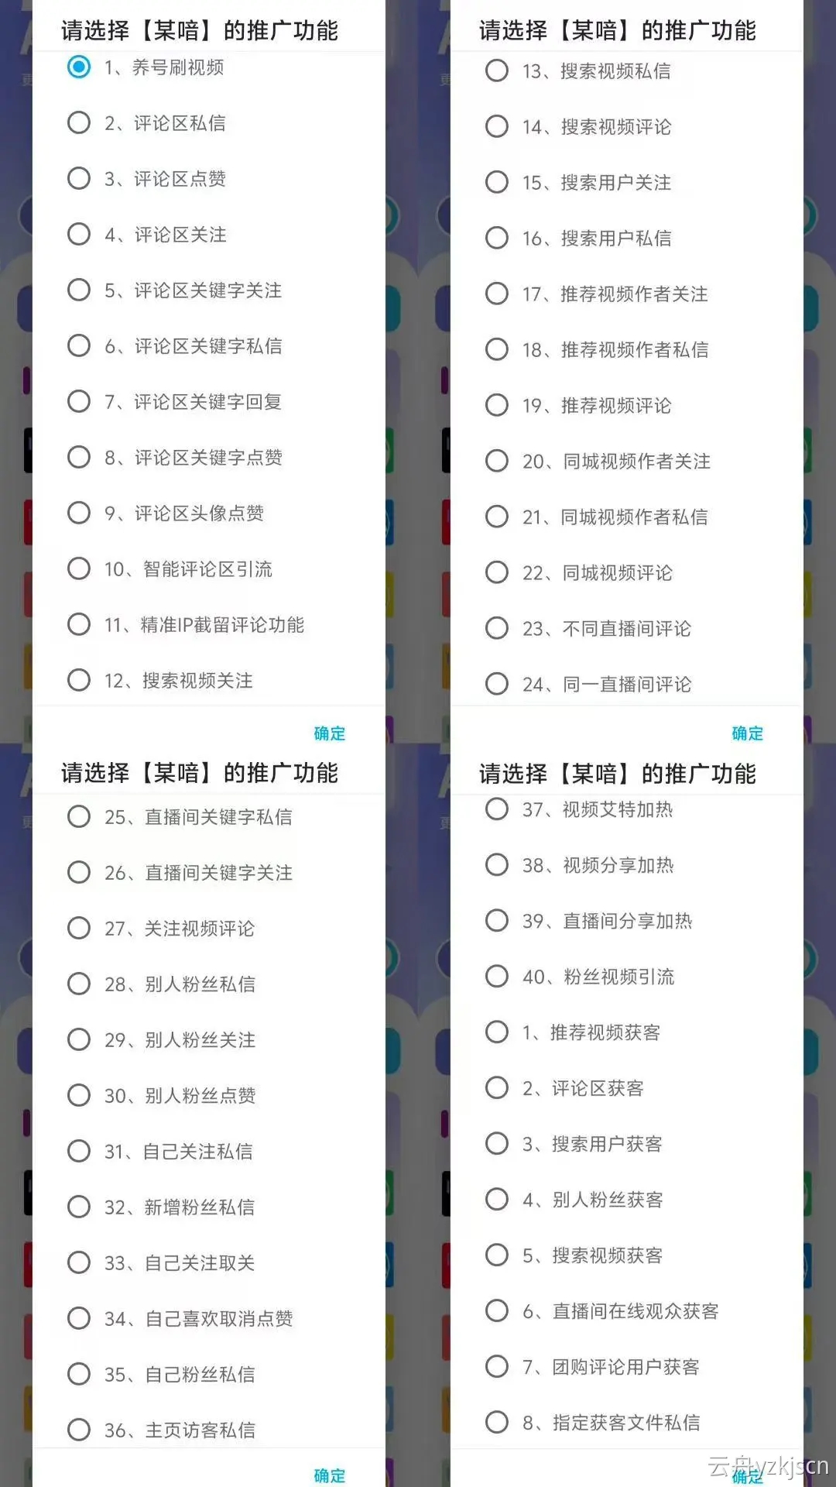
Task: Pick option 19 推荐视频评论
Action: click(x=497, y=406)
